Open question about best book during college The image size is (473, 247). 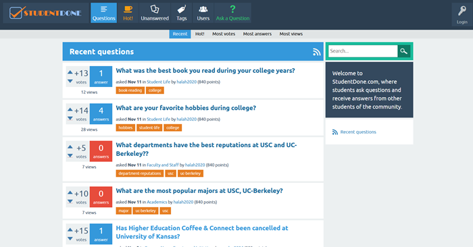point(205,70)
